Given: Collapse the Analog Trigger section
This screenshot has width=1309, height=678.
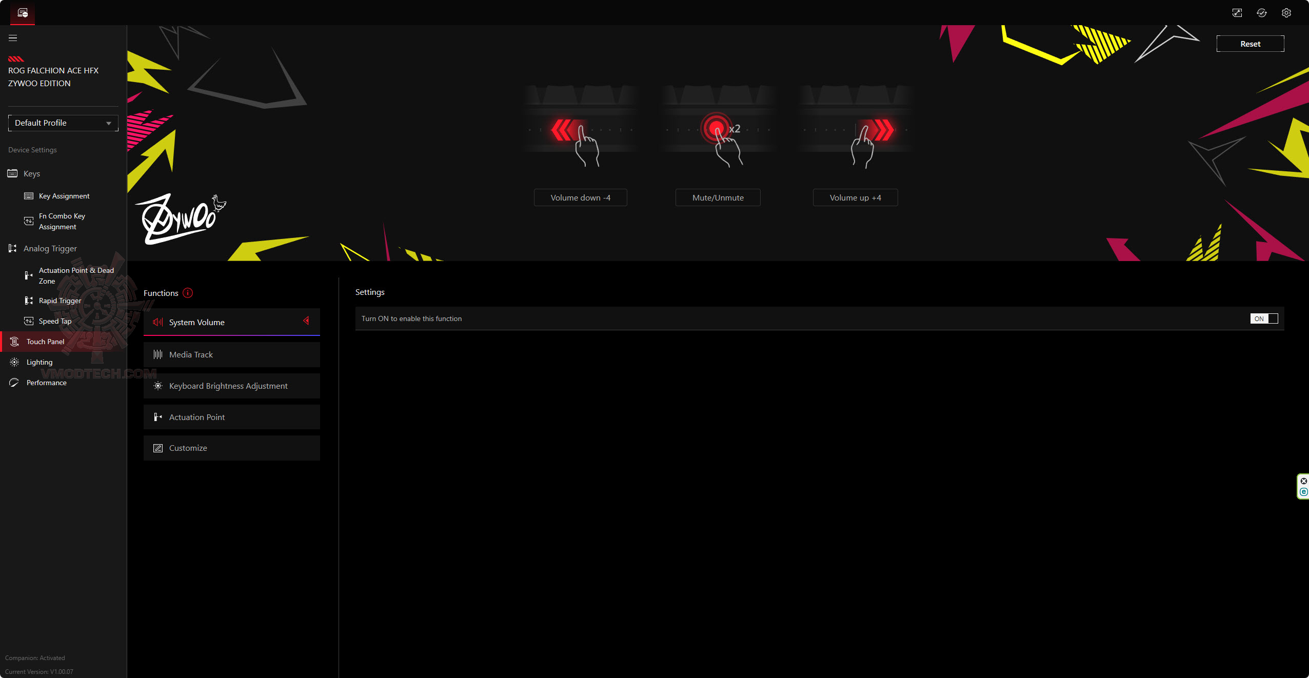Looking at the screenshot, I should click(50, 249).
